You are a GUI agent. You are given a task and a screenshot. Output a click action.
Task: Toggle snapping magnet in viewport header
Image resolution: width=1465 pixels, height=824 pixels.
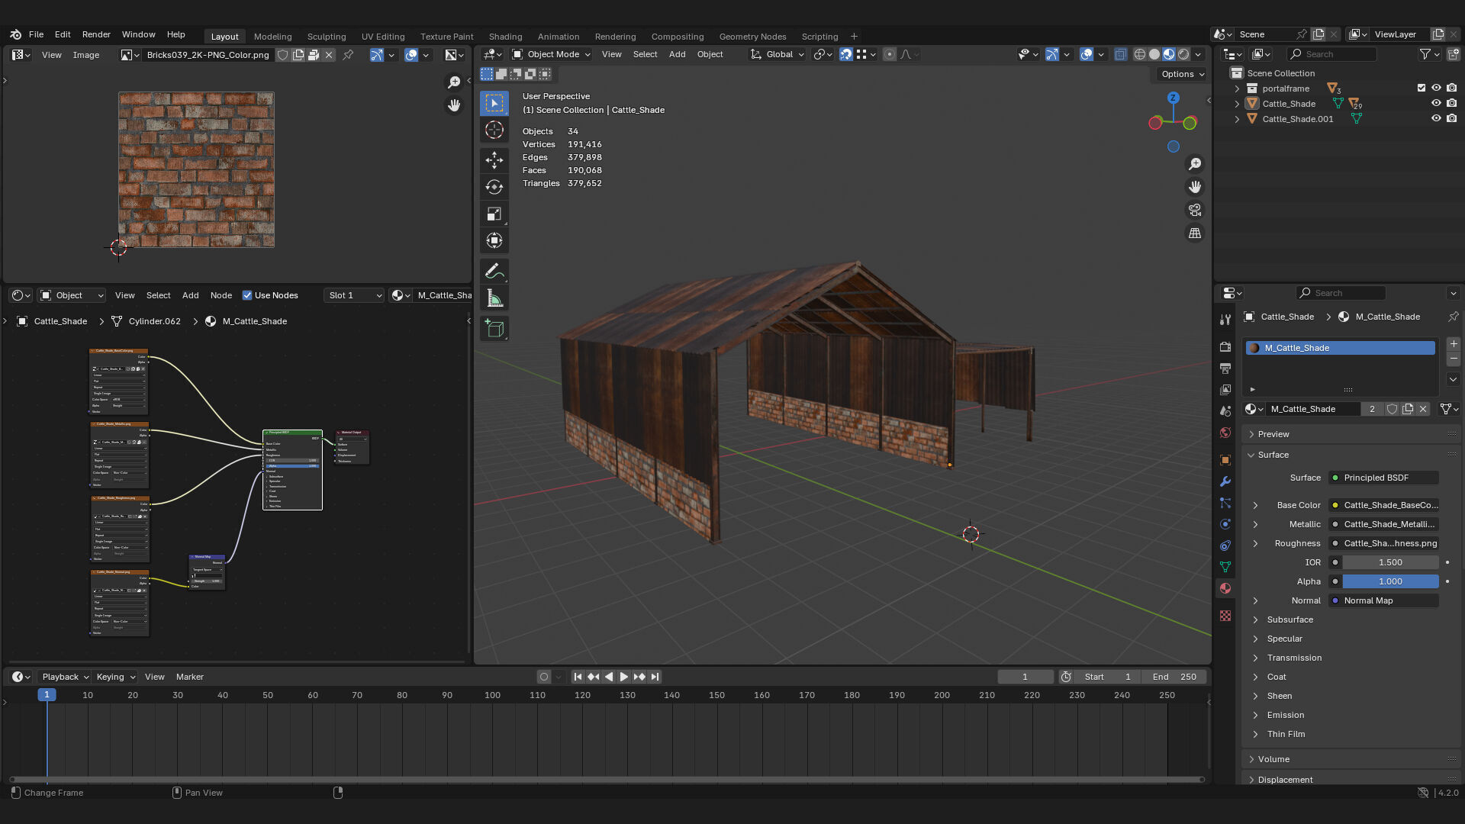(x=845, y=54)
